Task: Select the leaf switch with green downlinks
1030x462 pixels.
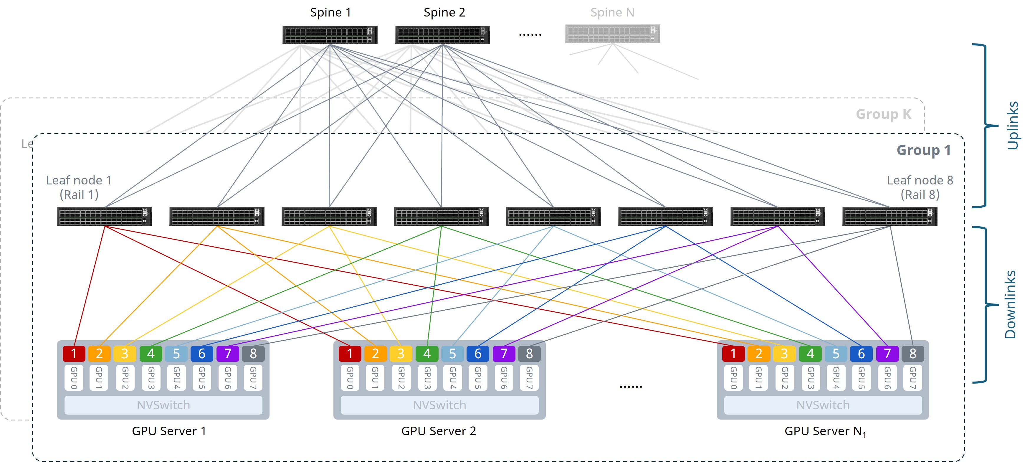Action: coord(442,216)
